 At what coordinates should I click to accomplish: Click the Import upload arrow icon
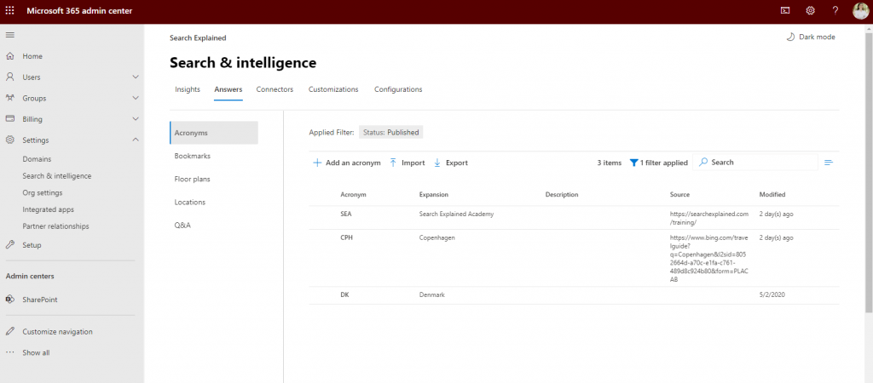(x=393, y=163)
